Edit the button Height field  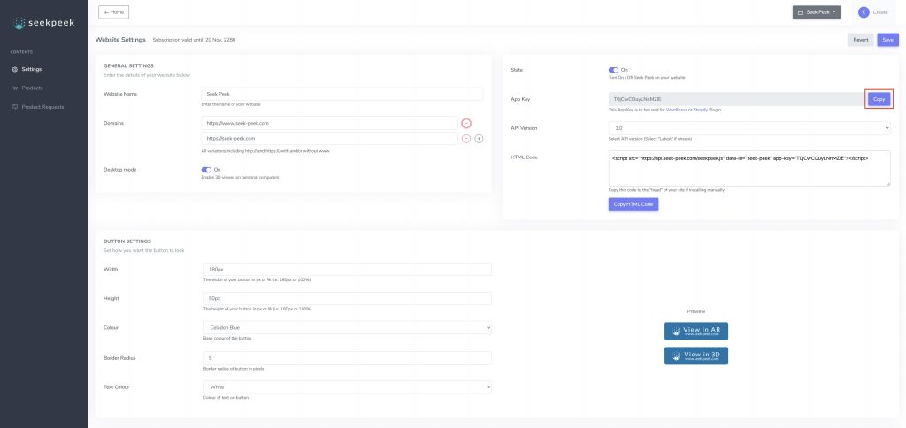347,299
